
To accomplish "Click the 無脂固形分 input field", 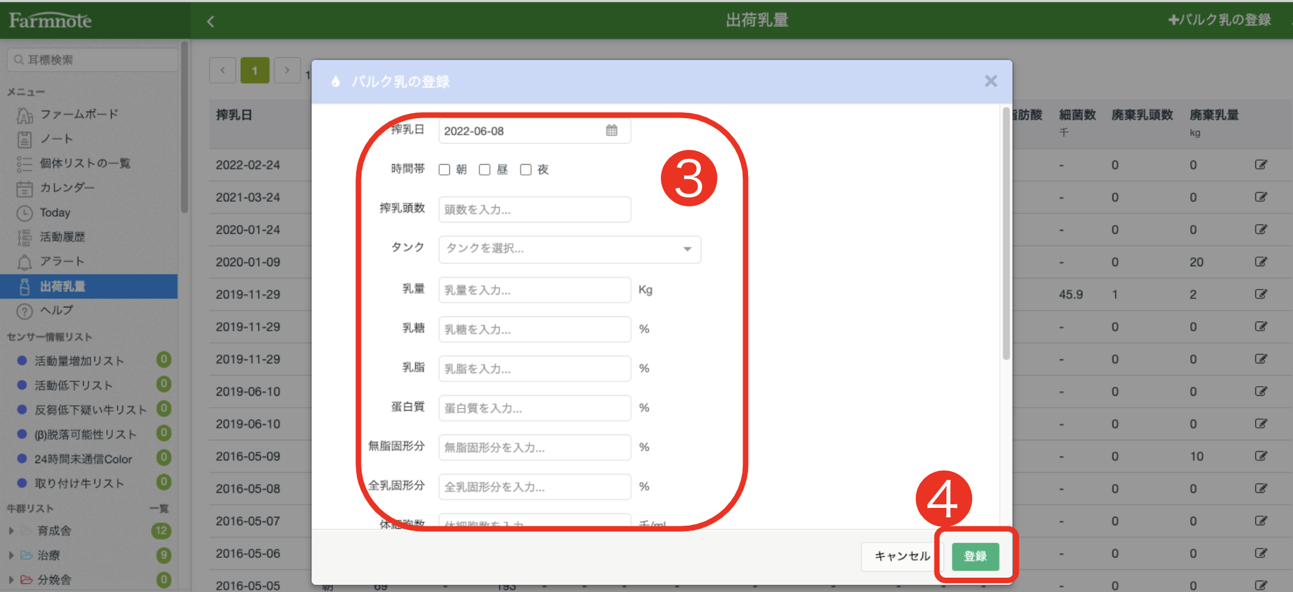I will (535, 448).
